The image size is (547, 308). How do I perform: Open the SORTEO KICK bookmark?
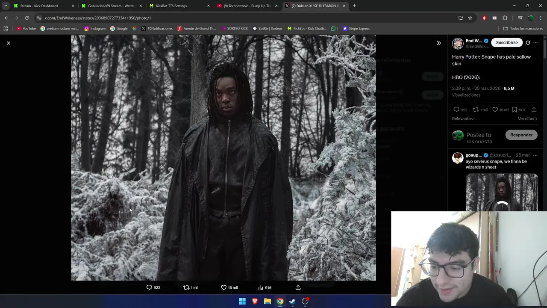coord(235,28)
